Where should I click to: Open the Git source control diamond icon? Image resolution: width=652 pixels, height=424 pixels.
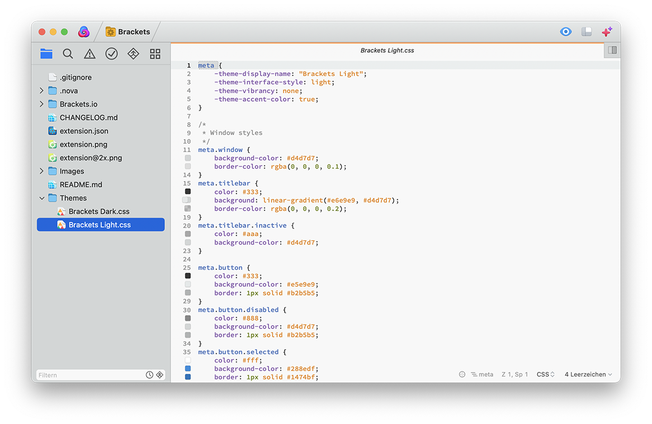pyautogui.click(x=133, y=54)
